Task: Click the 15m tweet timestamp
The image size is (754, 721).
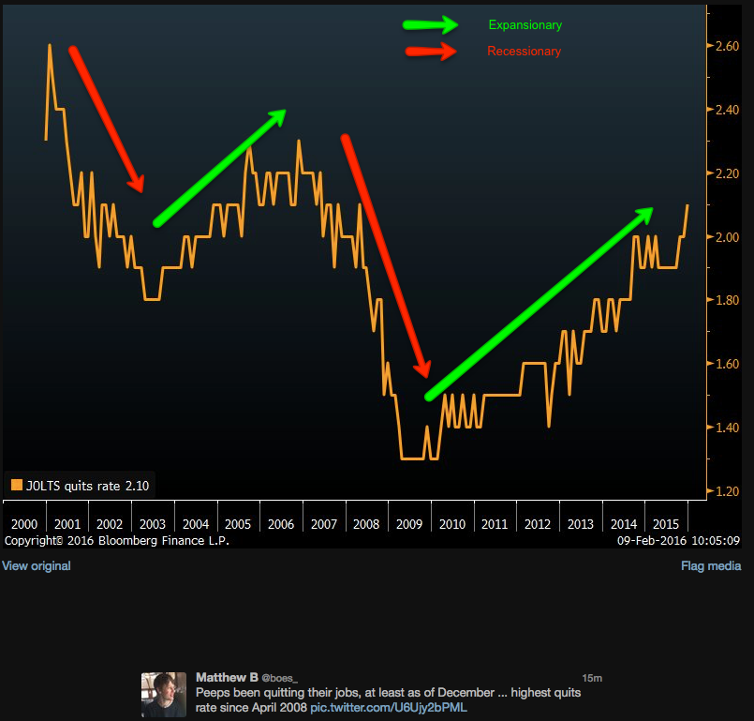Action: (592, 678)
